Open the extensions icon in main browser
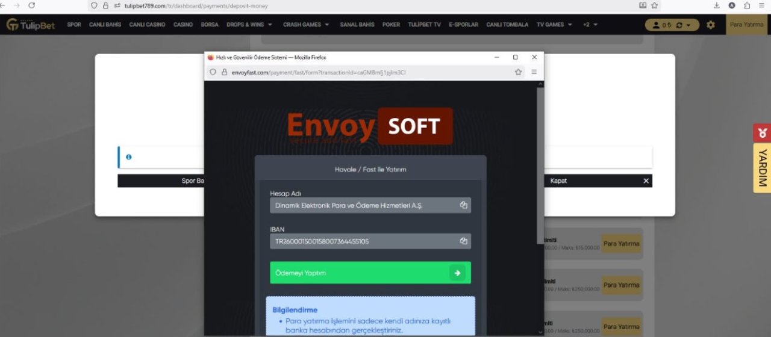 747,5
